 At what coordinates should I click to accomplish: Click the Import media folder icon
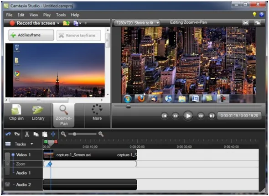point(66,23)
